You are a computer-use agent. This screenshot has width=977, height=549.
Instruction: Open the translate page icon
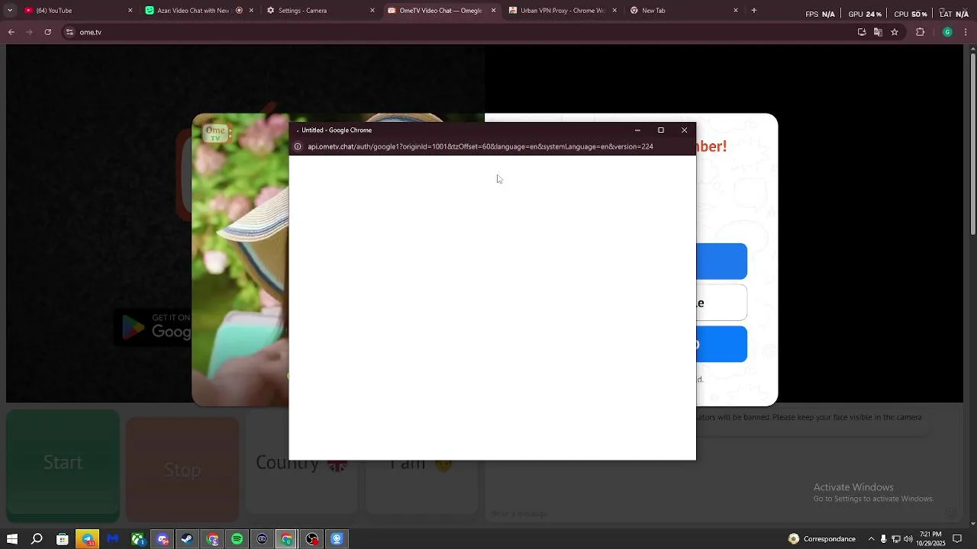click(x=878, y=32)
